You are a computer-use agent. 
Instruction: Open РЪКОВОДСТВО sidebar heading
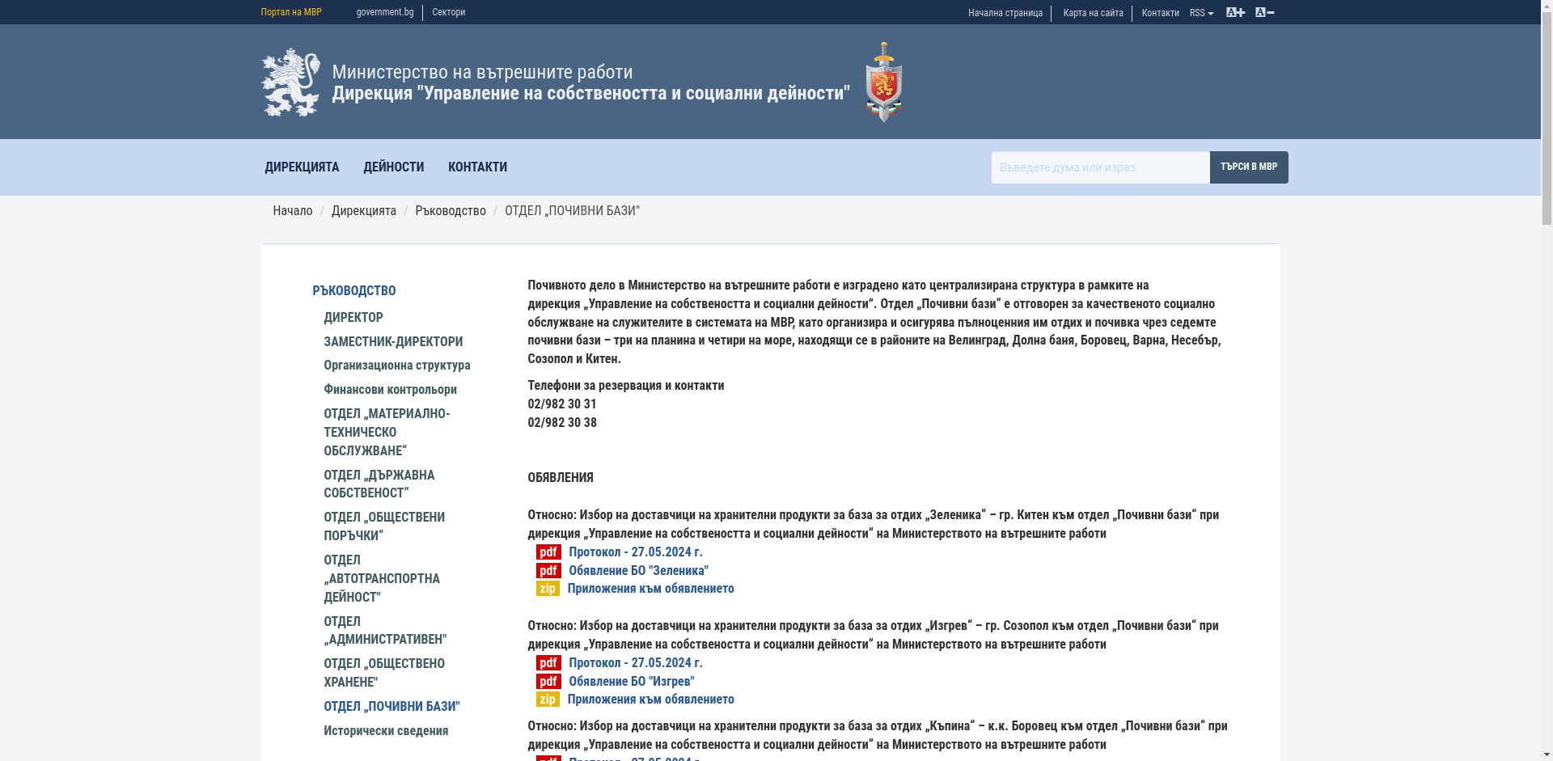point(354,291)
